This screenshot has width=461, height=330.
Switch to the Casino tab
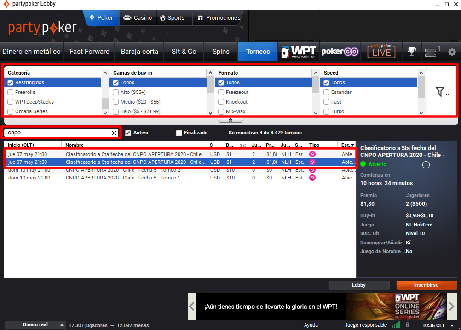coord(138,17)
